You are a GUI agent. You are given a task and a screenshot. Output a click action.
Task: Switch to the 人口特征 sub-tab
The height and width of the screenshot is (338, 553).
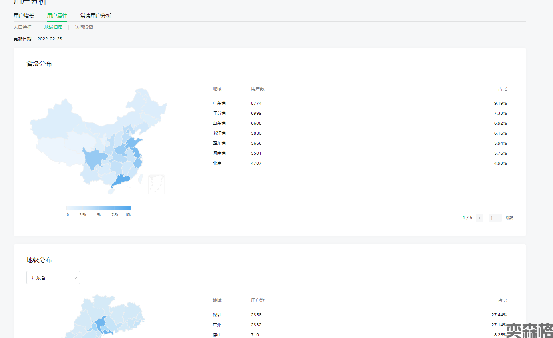22,27
